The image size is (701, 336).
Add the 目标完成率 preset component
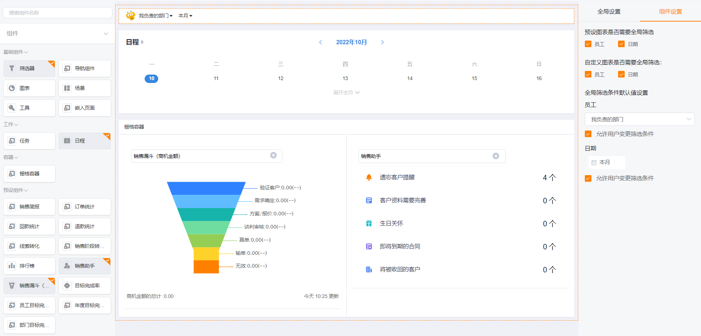tap(85, 286)
